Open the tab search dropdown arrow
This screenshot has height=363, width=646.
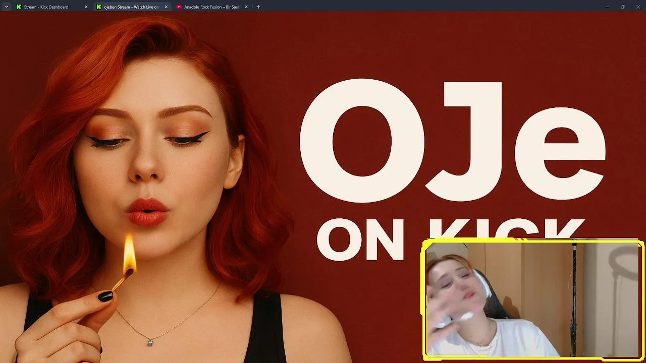coord(7,7)
